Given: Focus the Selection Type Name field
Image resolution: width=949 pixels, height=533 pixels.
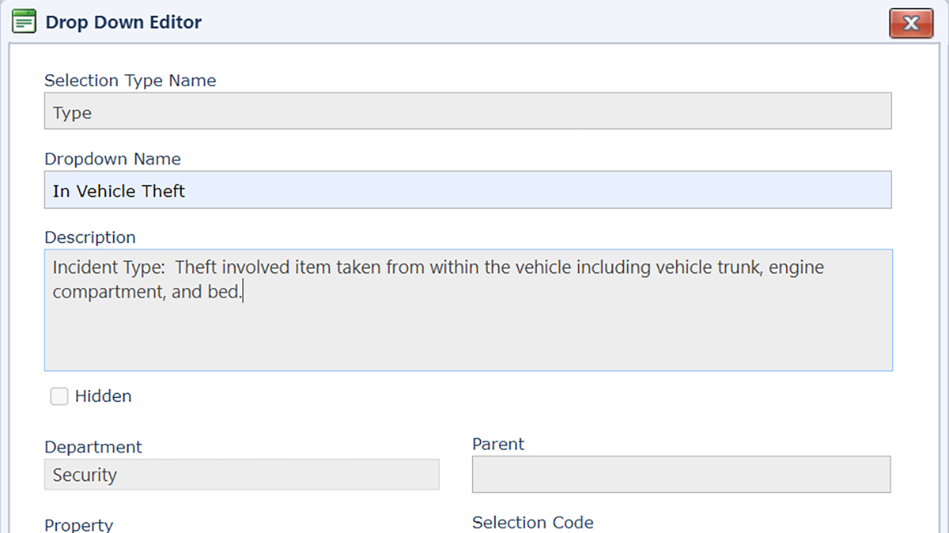Looking at the screenshot, I should [467, 111].
